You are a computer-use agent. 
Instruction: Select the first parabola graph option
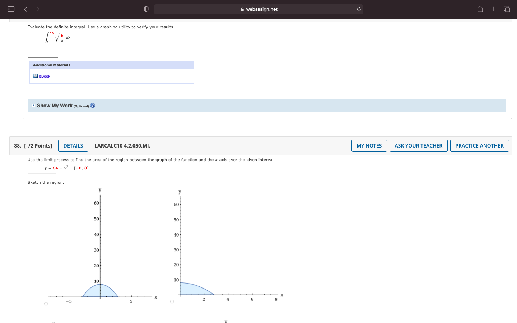coord(46,303)
